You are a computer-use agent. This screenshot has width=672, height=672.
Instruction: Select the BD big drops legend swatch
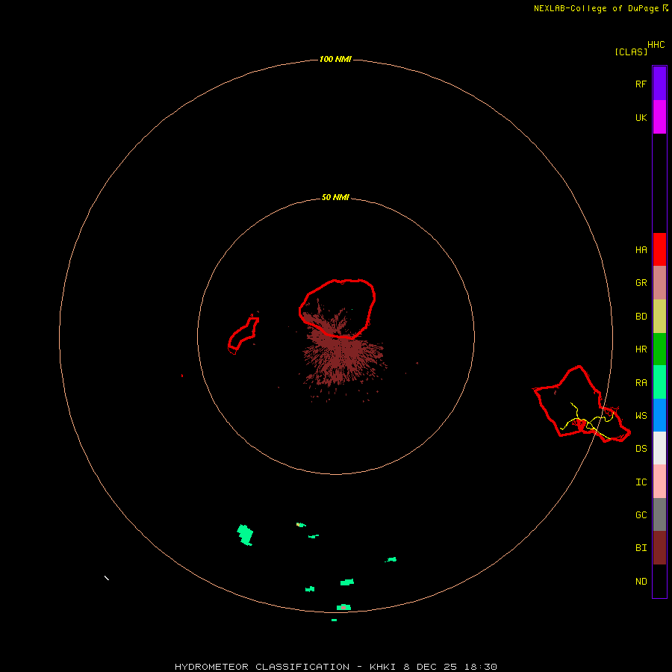[659, 317]
